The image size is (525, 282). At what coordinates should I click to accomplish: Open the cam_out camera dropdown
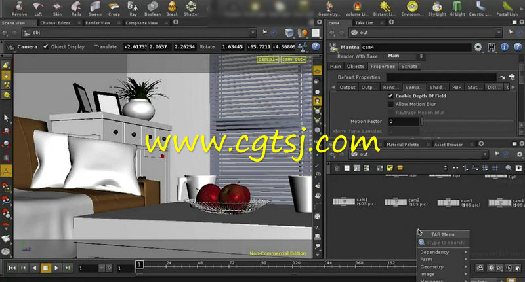coord(293,60)
